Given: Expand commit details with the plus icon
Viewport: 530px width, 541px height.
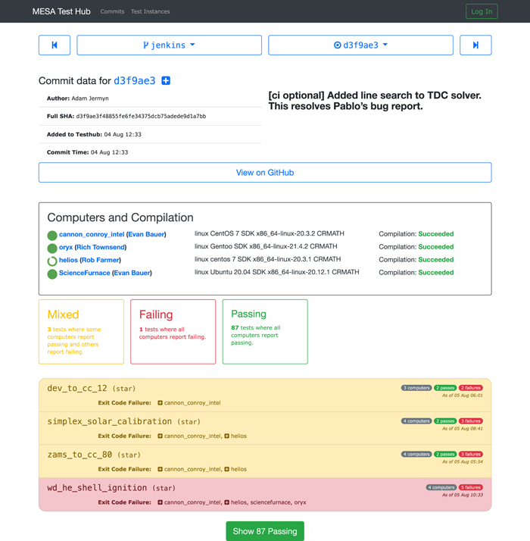Looking at the screenshot, I should 166,81.
